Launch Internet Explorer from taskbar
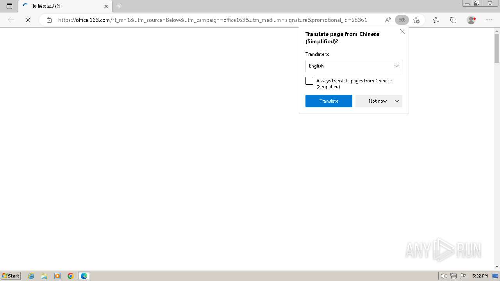Viewport: 500px width, 281px height. tap(31, 276)
